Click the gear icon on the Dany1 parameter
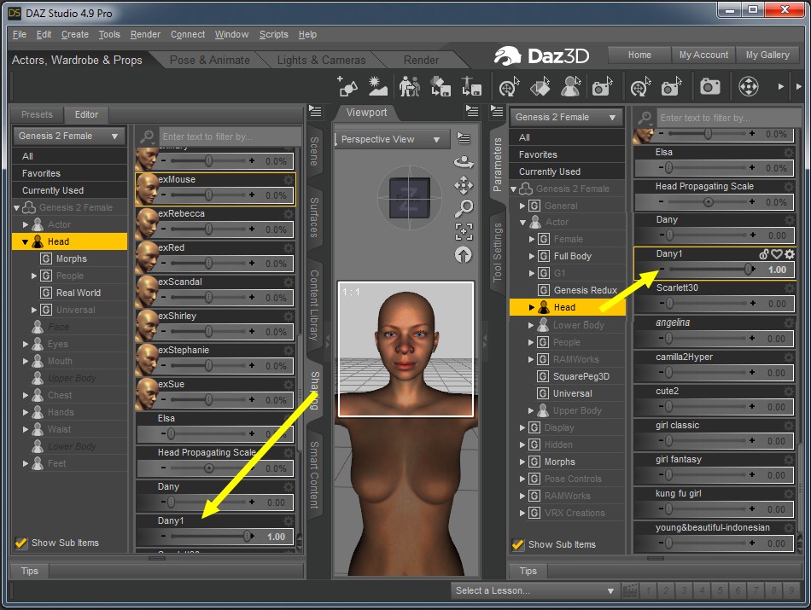This screenshot has height=610, width=811. [x=790, y=254]
